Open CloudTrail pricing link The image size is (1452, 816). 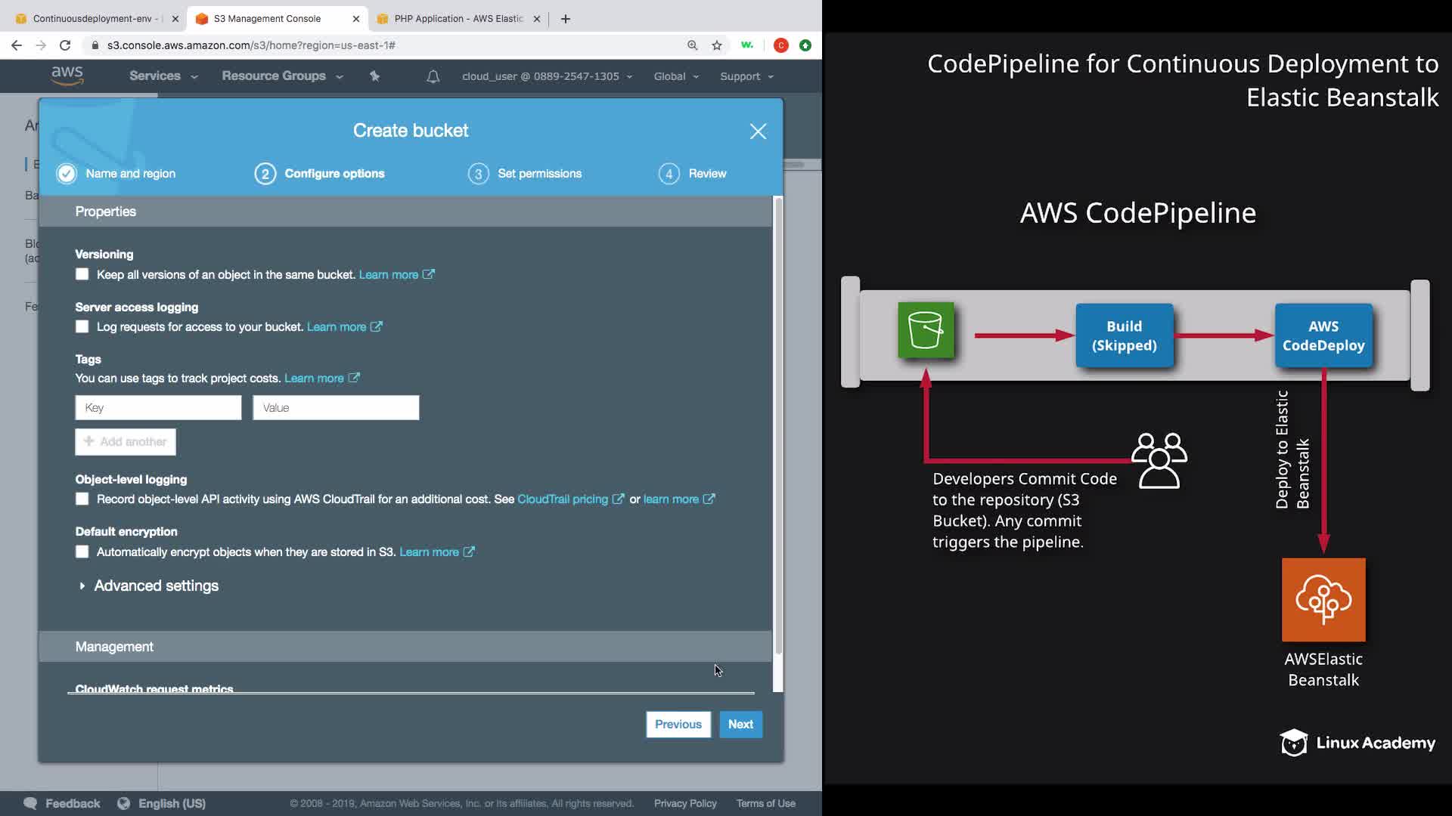[563, 499]
